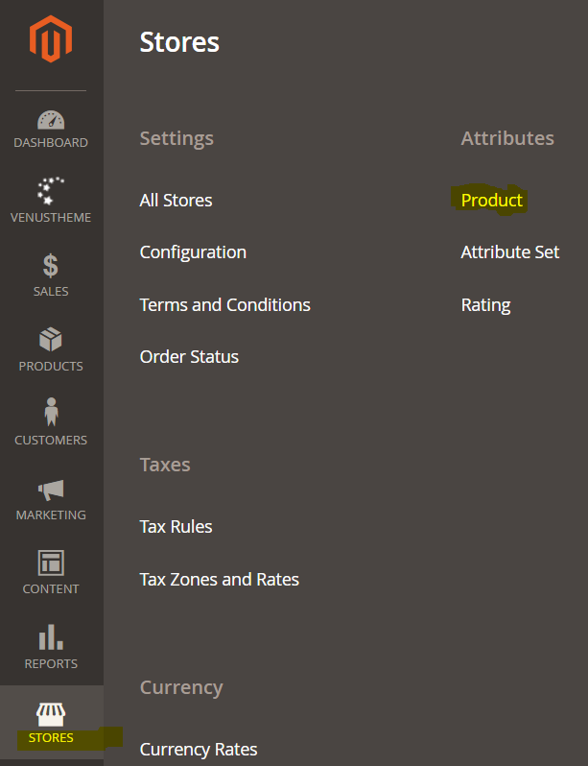Select the Venustheme stars icon
588x766 pixels.
51,190
